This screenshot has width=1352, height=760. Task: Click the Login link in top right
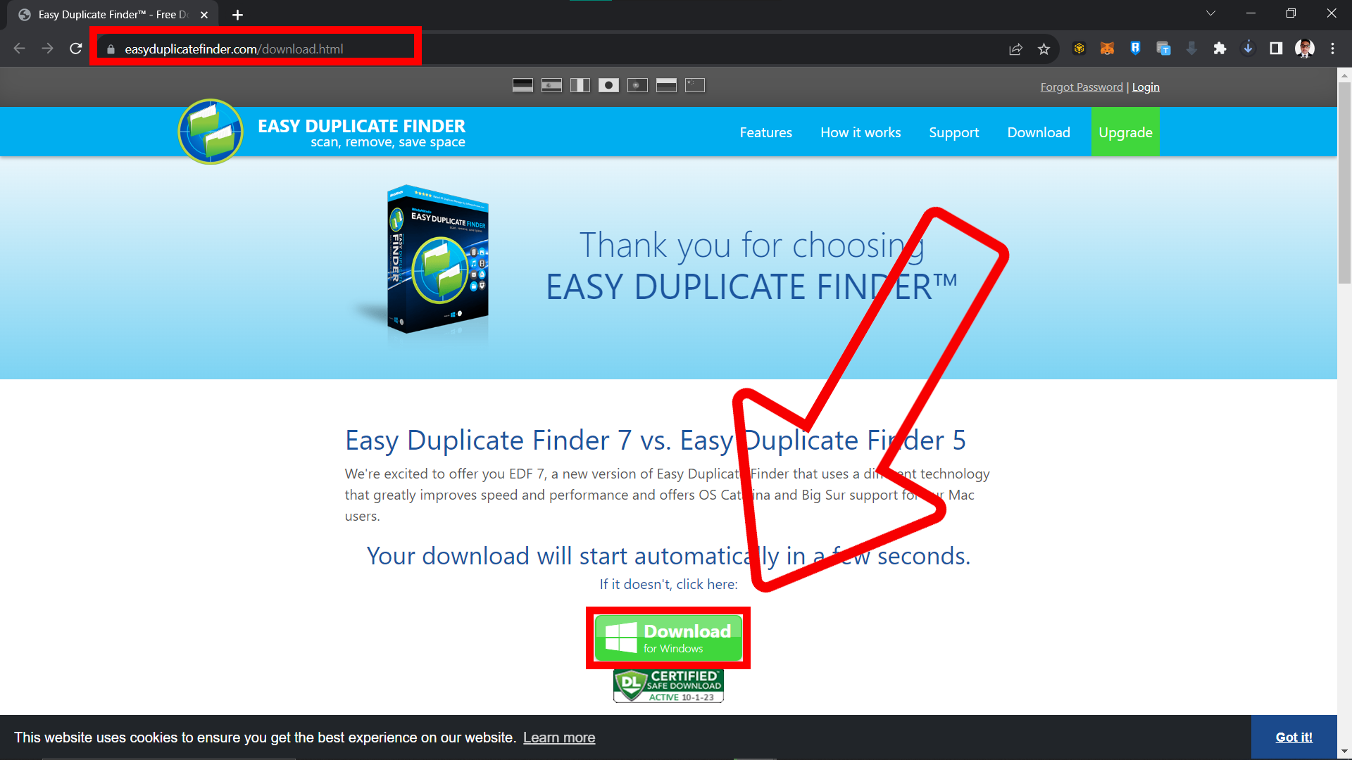(1146, 87)
